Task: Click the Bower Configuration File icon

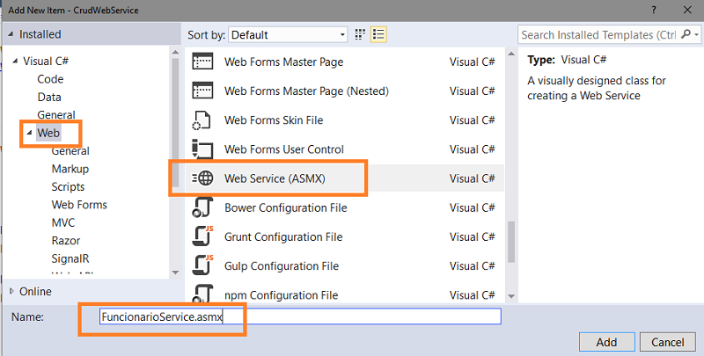Action: [202, 207]
